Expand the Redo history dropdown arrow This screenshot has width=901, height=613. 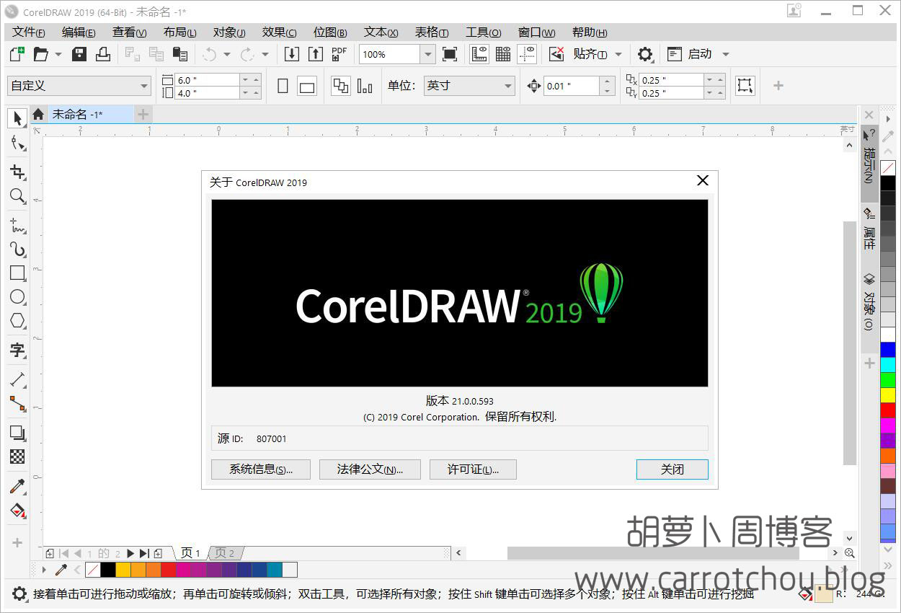coord(265,54)
